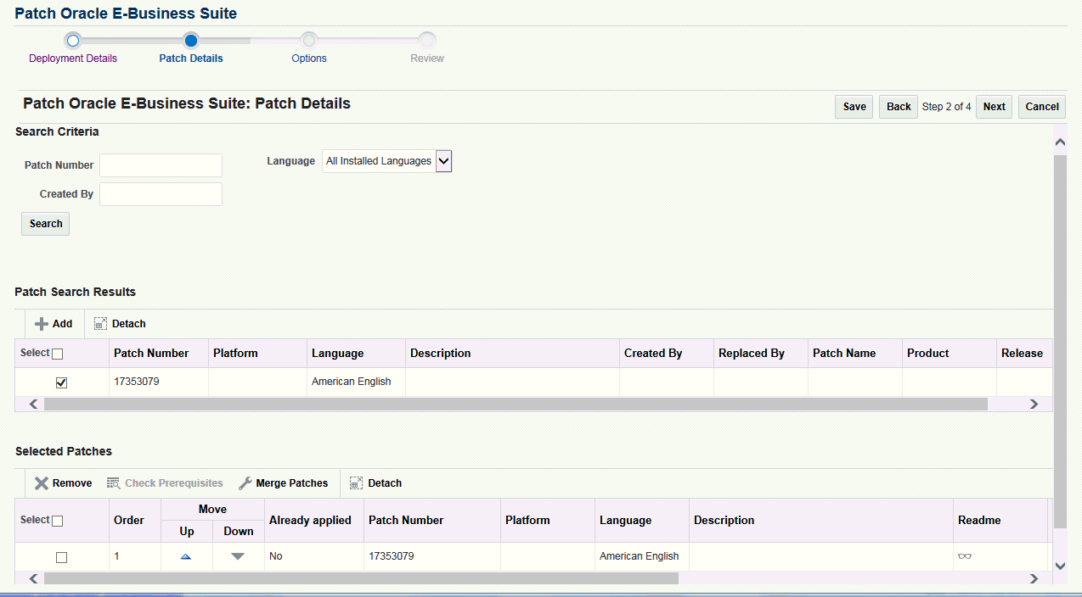Click search results scrollbar right arrow

pyautogui.click(x=1034, y=405)
